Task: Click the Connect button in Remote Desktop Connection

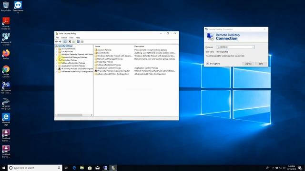Action: coord(248,64)
